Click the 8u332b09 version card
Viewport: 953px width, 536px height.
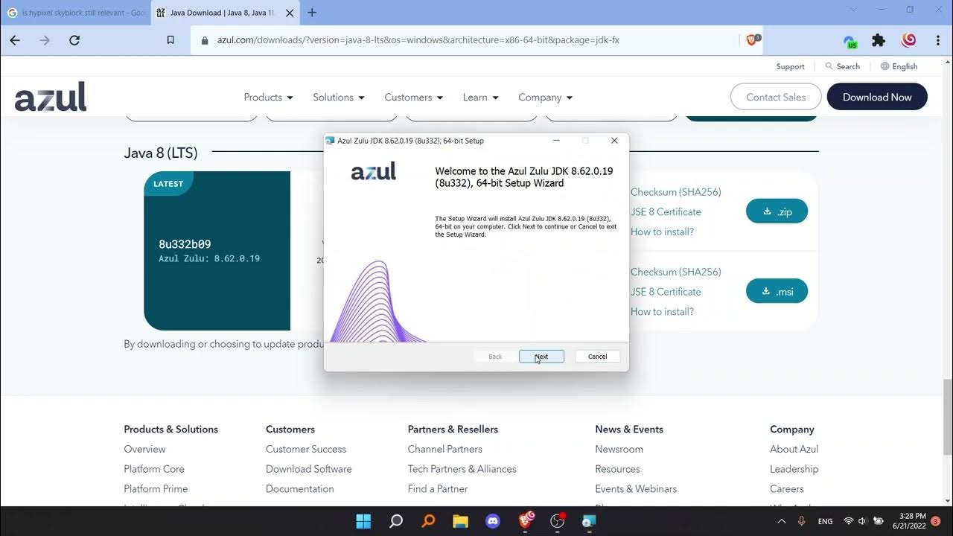217,251
